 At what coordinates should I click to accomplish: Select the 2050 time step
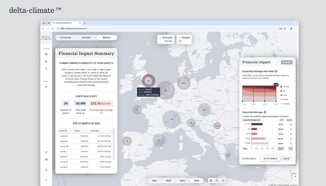182,181
